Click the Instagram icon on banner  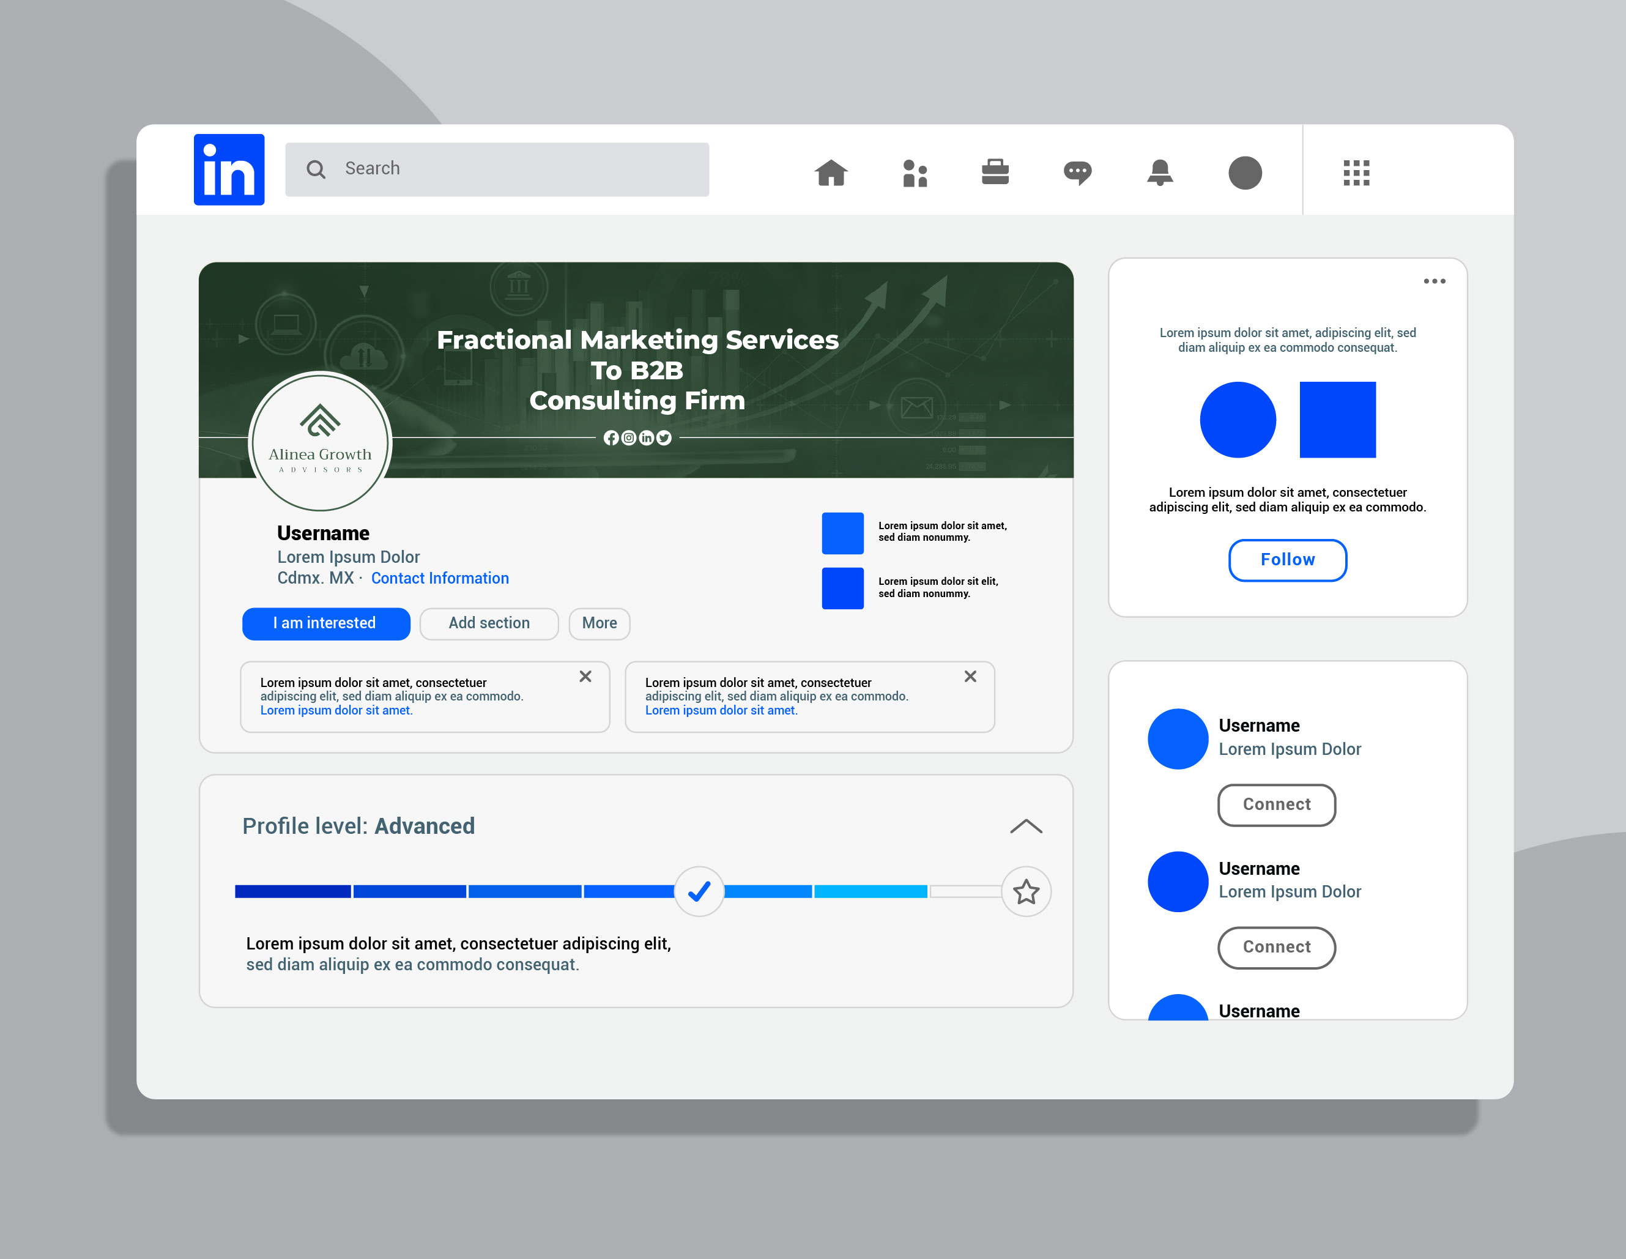pyautogui.click(x=628, y=438)
